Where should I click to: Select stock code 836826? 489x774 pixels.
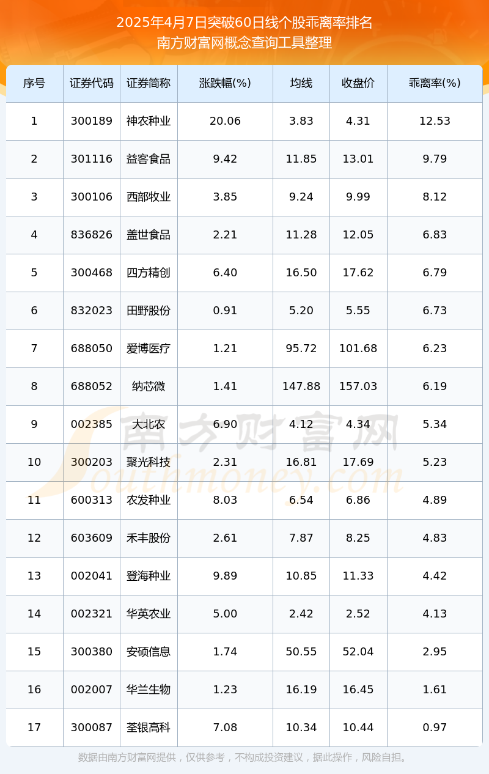click(92, 235)
